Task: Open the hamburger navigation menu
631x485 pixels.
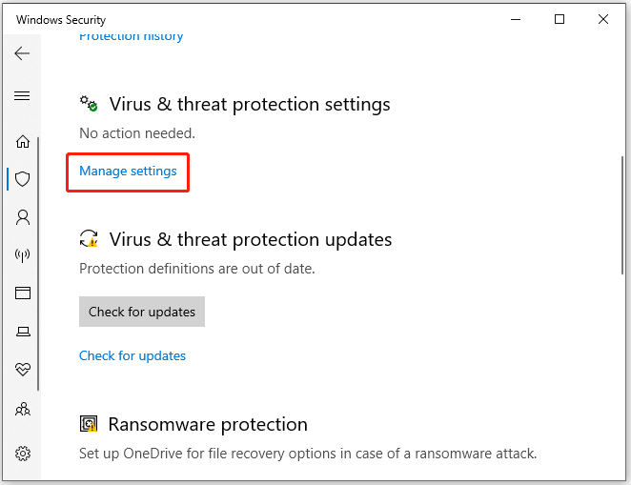Action: click(x=22, y=95)
